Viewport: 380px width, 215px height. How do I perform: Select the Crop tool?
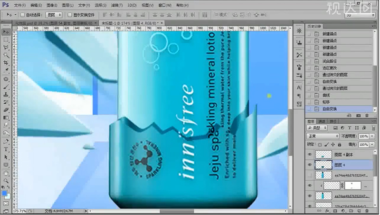(x=6, y=63)
